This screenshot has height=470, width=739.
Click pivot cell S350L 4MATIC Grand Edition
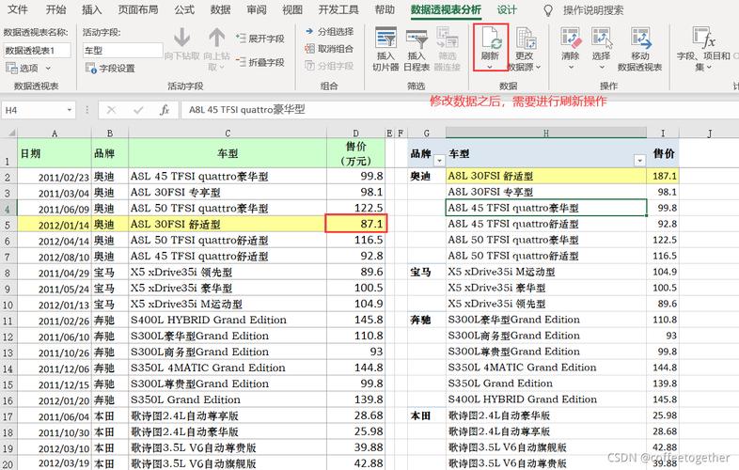545,368
